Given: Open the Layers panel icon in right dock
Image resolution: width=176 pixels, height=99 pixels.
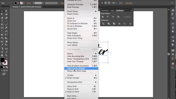Looking at the screenshot, I should coord(173,64).
